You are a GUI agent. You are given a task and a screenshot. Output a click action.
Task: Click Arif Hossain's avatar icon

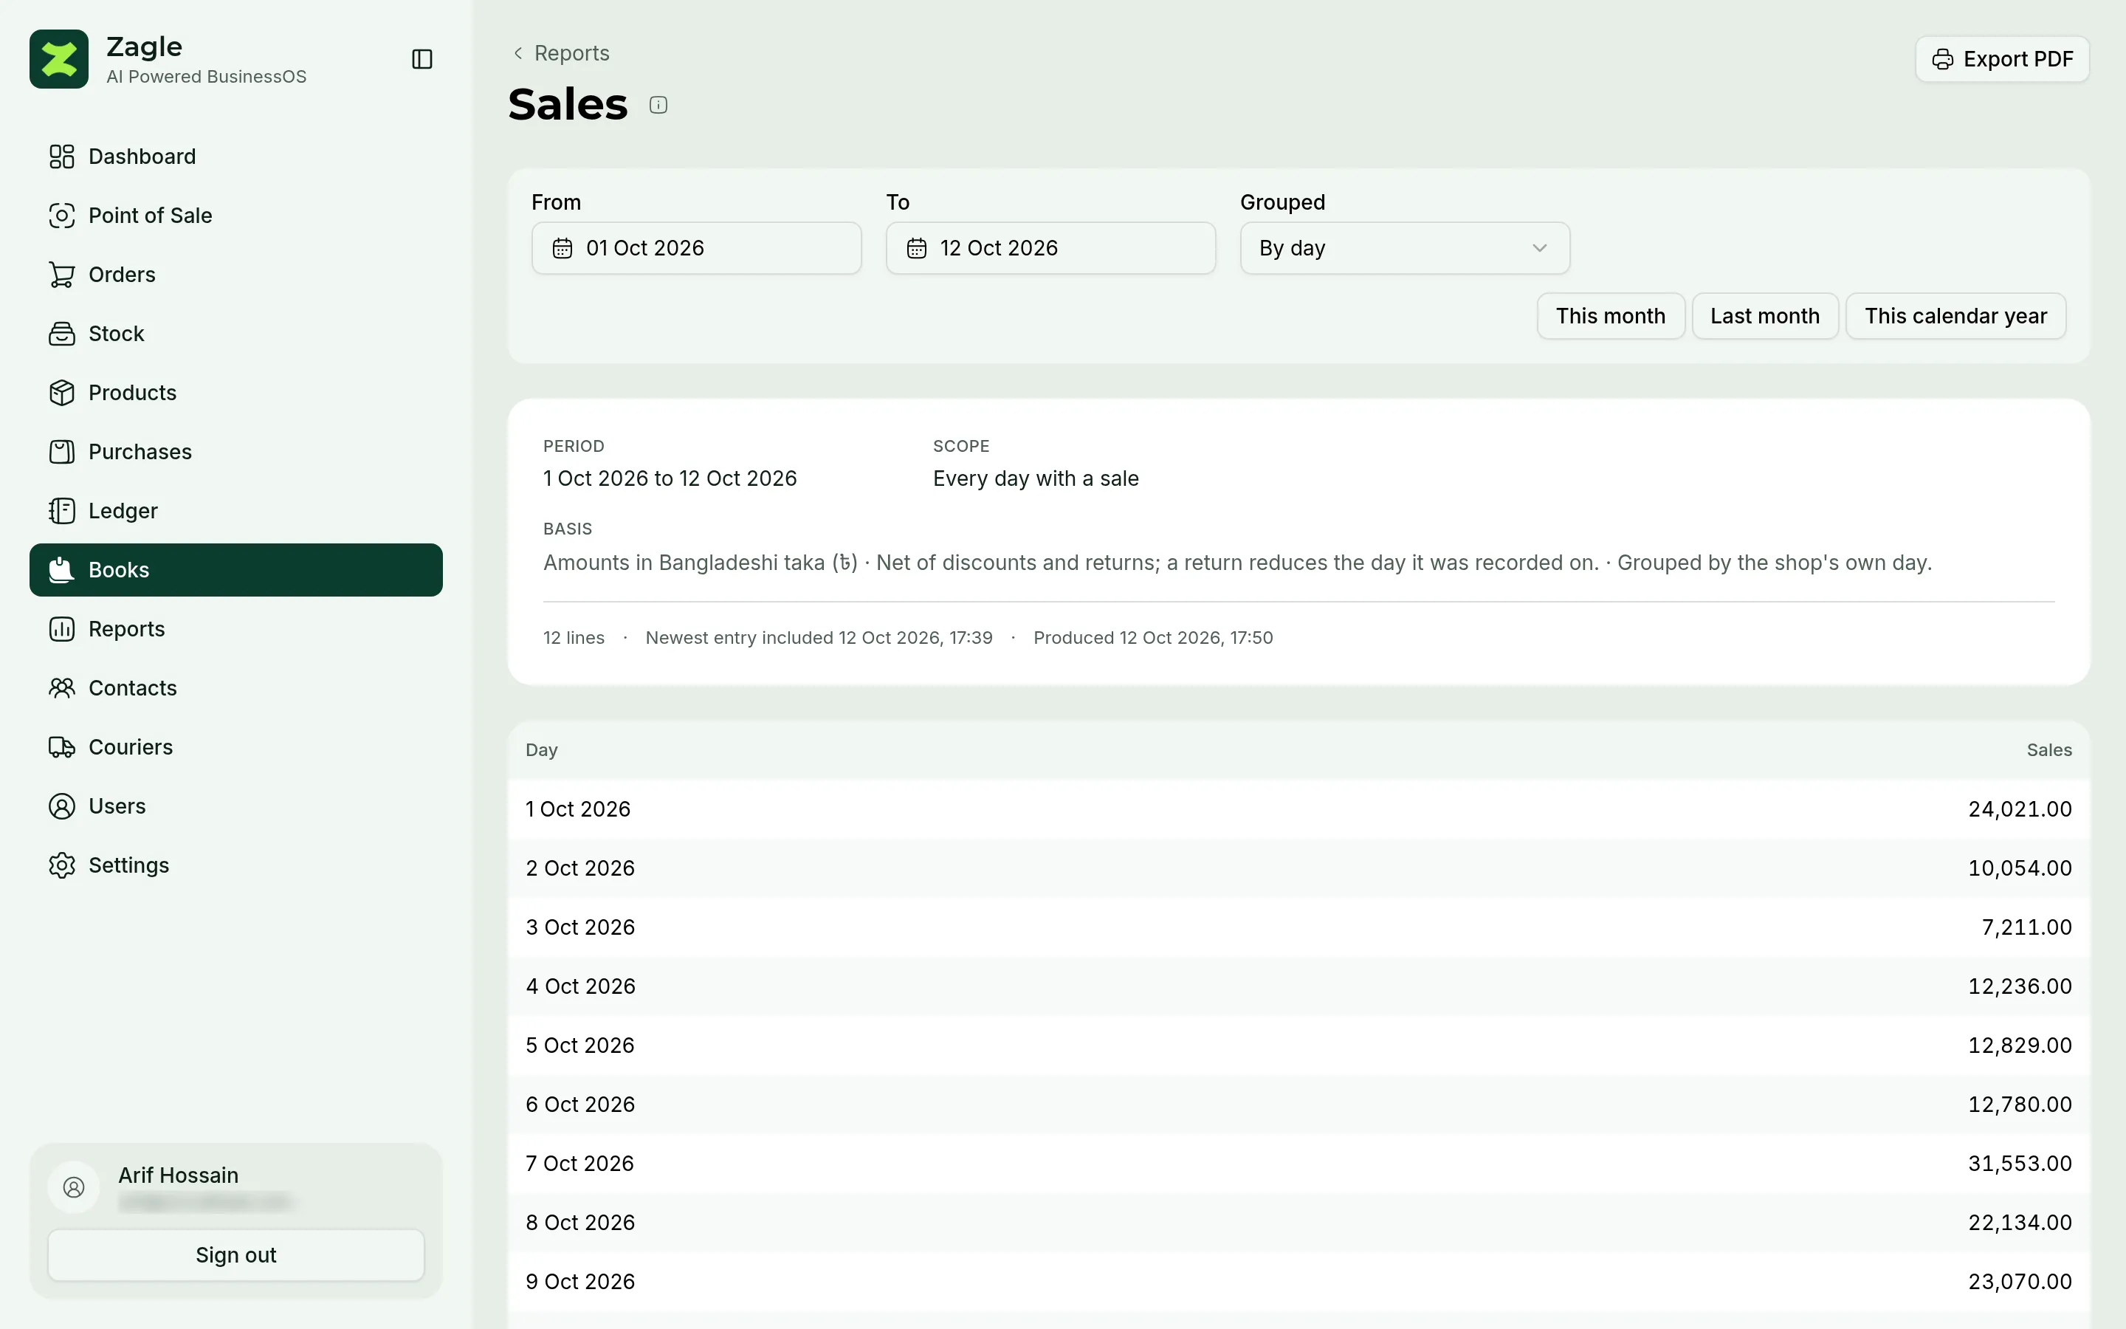coord(74,1187)
